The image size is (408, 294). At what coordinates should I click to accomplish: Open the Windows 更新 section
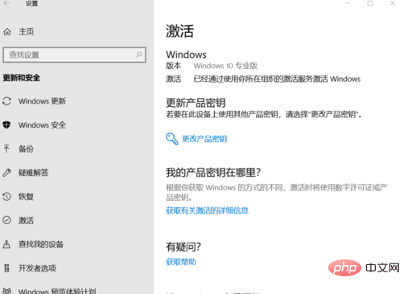(x=42, y=101)
